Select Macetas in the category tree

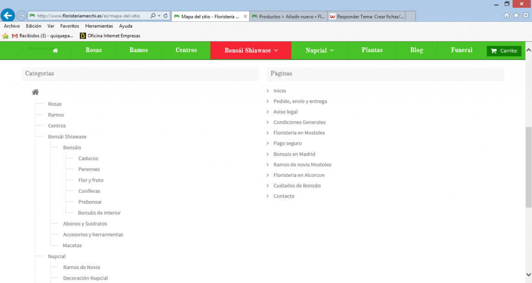[72, 245]
